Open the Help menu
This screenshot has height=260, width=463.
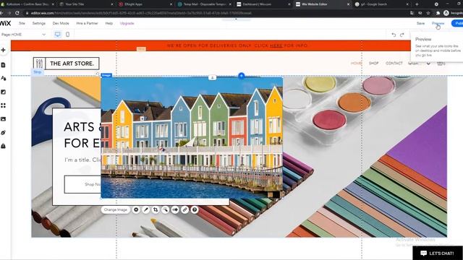coord(109,23)
